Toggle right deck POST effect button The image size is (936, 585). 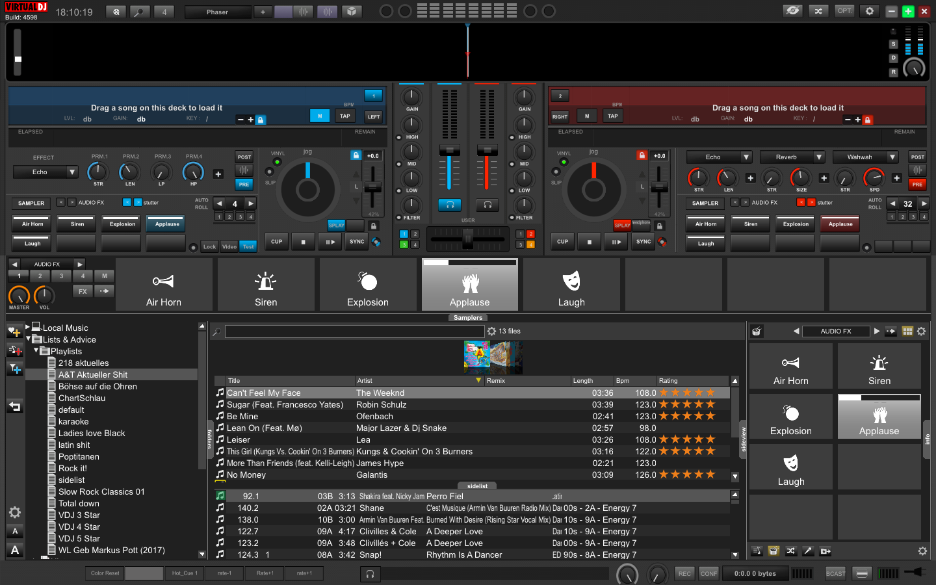point(917,157)
